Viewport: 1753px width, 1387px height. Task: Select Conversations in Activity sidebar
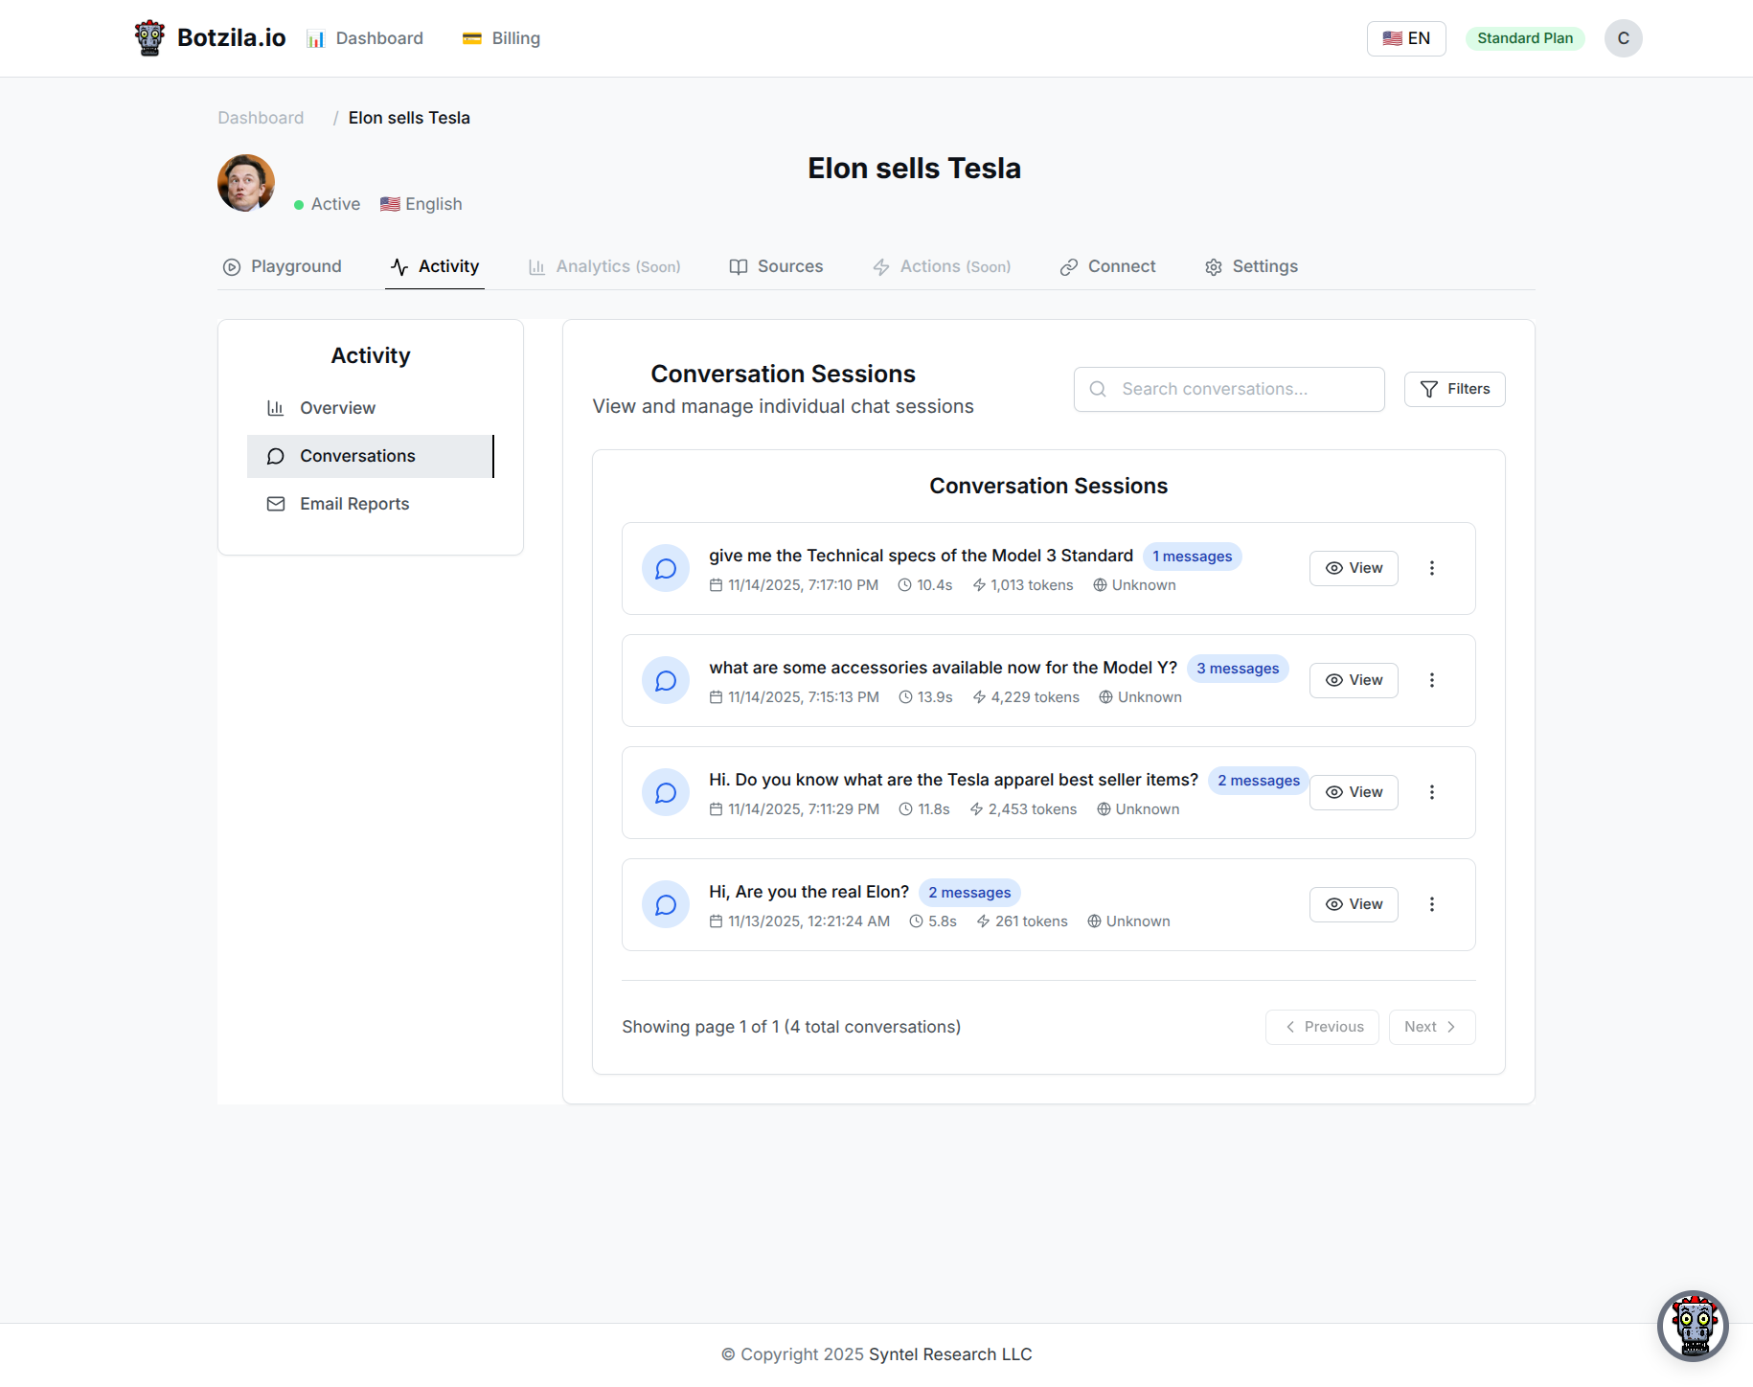click(371, 456)
